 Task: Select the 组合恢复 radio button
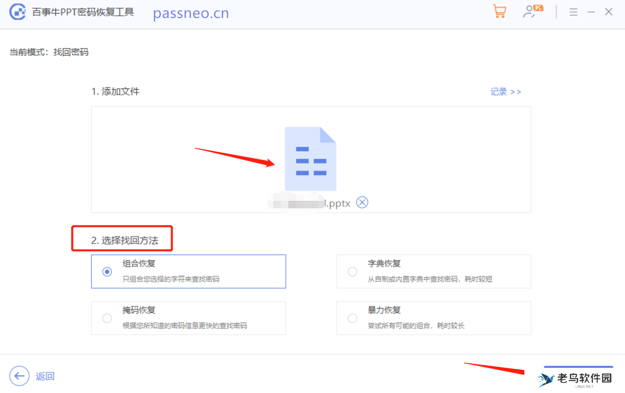point(106,271)
